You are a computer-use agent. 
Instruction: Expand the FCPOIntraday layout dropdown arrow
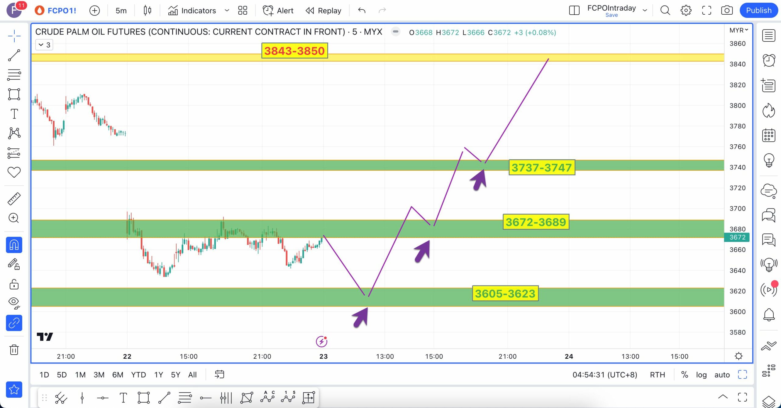(645, 10)
